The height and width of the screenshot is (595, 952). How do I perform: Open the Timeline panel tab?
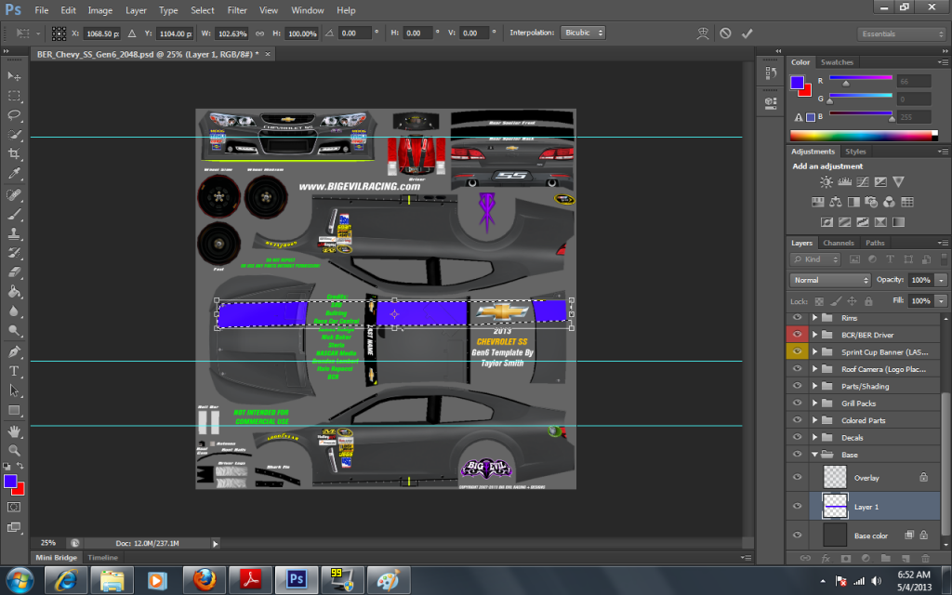click(x=102, y=558)
